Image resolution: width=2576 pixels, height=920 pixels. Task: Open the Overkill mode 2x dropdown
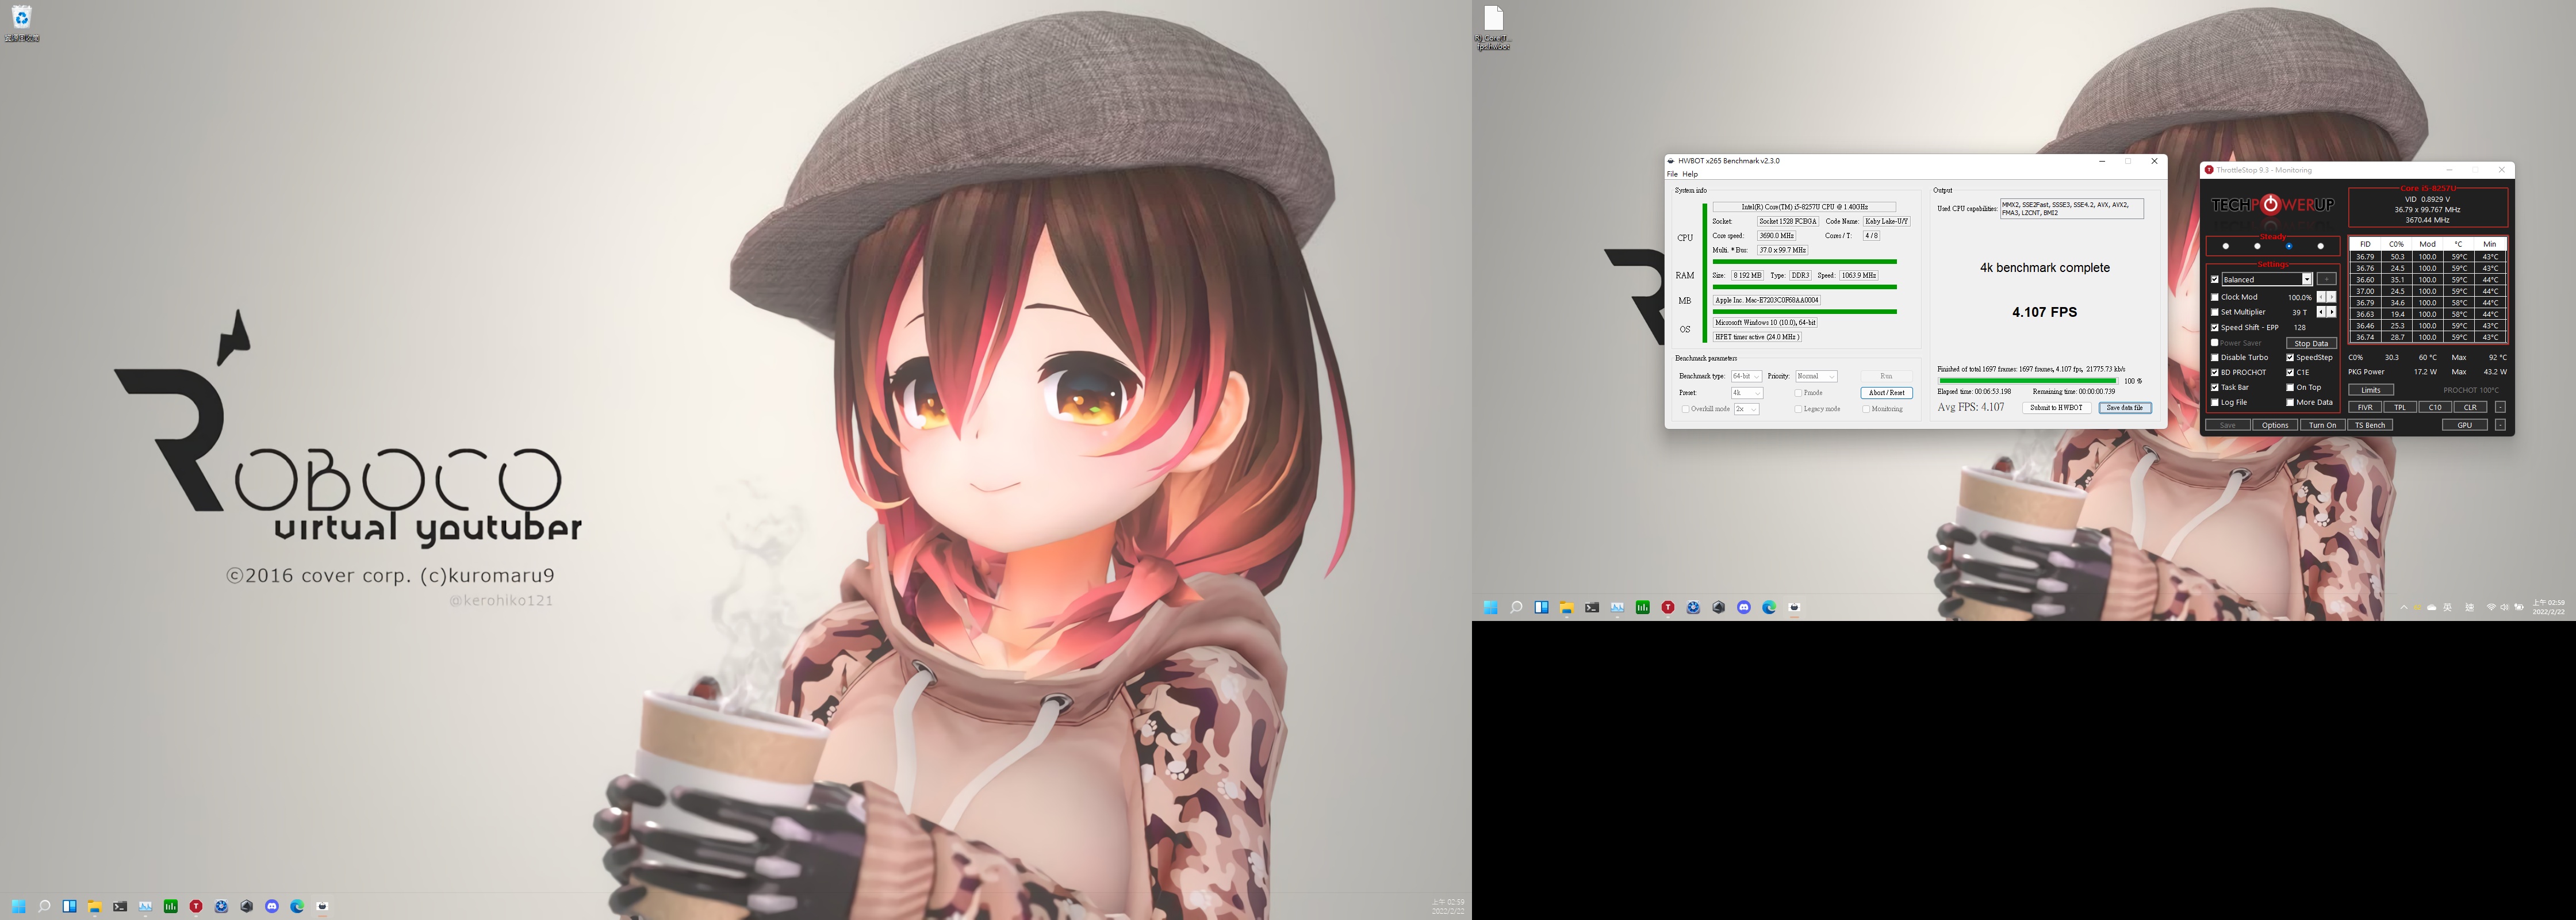[1746, 409]
